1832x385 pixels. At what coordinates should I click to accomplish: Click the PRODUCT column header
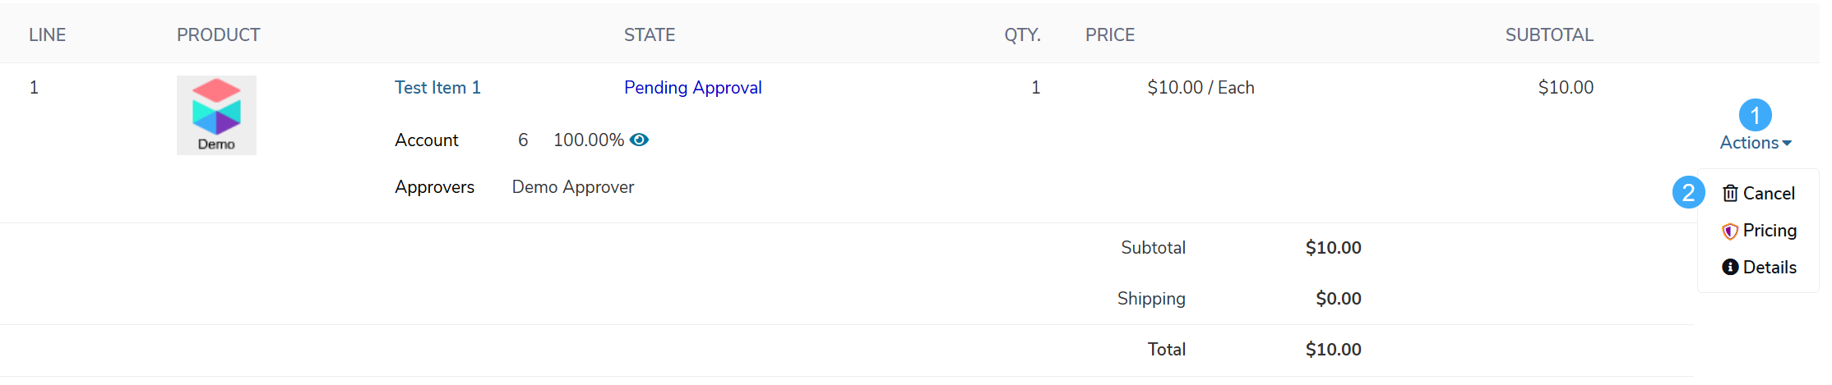[219, 35]
